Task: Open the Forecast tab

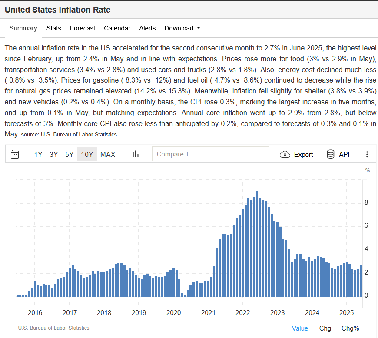Action: pos(83,28)
